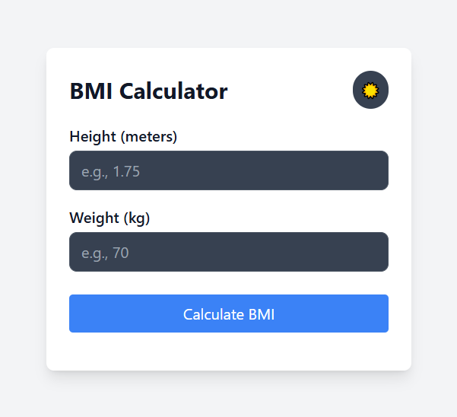
Task: Click the Height (meters) label
Action: [123, 137]
